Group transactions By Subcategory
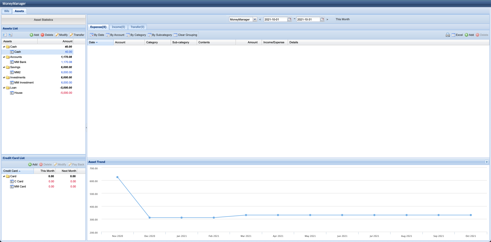The image size is (491, 242). [x=160, y=35]
